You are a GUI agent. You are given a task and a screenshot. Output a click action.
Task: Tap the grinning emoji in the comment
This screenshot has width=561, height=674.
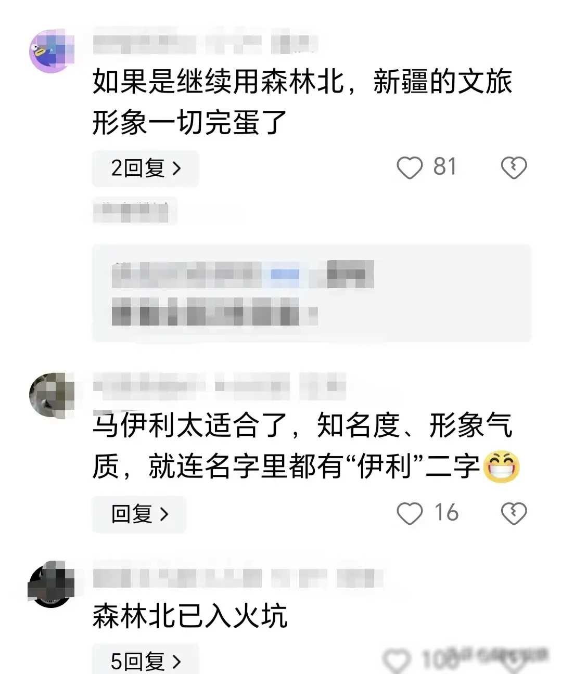(501, 466)
